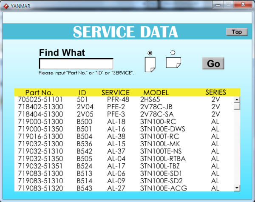This screenshot has width=255, height=202.
Task: Select part number 719000-51350
Action: point(40,129)
